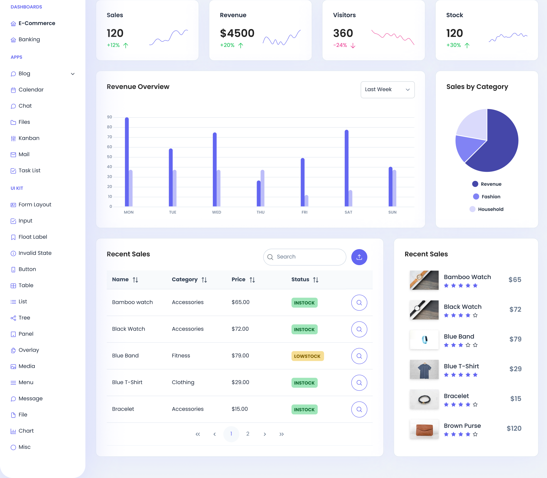The height and width of the screenshot is (478, 547).
Task: Open the Calendar app icon
Action: [x=13, y=90]
